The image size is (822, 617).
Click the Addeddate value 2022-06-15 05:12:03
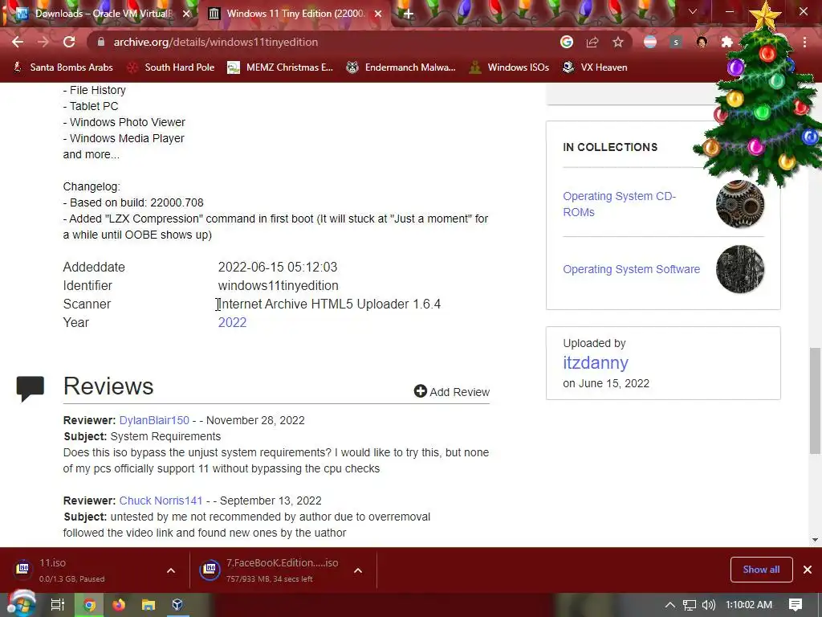point(278,267)
